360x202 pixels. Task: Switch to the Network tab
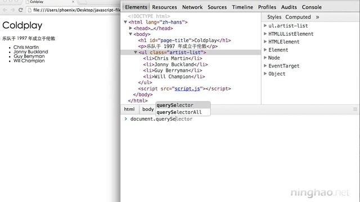click(192, 7)
